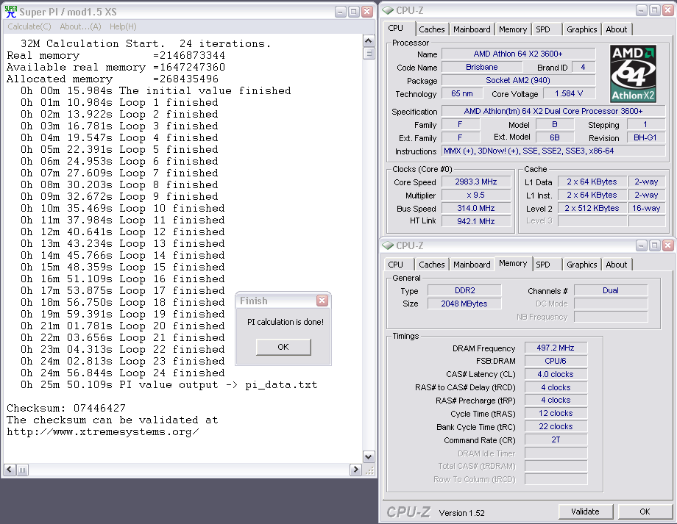Click the vertical scrollbar thumb in Super PI
This screenshot has width=677, height=524.
click(x=368, y=54)
